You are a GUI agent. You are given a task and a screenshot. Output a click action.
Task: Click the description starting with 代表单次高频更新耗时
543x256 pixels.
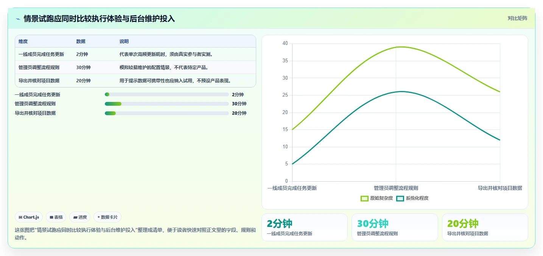click(x=167, y=54)
